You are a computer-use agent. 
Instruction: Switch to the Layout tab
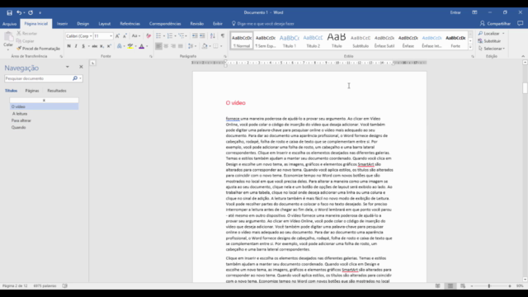[105, 24]
